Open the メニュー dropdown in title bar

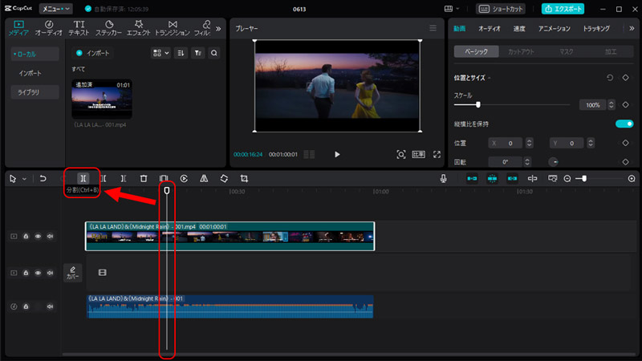[56, 8]
